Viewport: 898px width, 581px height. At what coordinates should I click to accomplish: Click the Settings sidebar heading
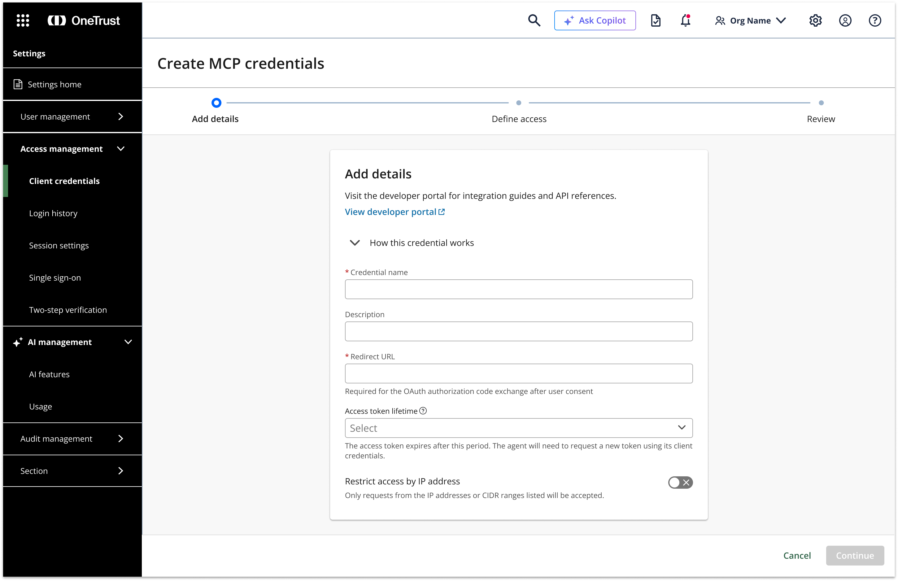29,53
